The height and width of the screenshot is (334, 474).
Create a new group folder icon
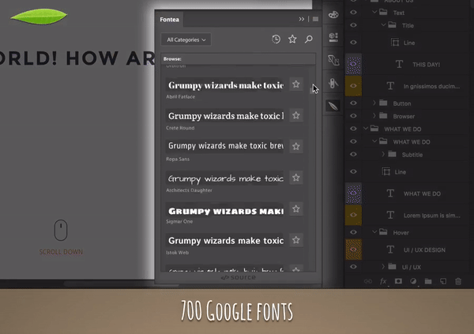pos(428,281)
